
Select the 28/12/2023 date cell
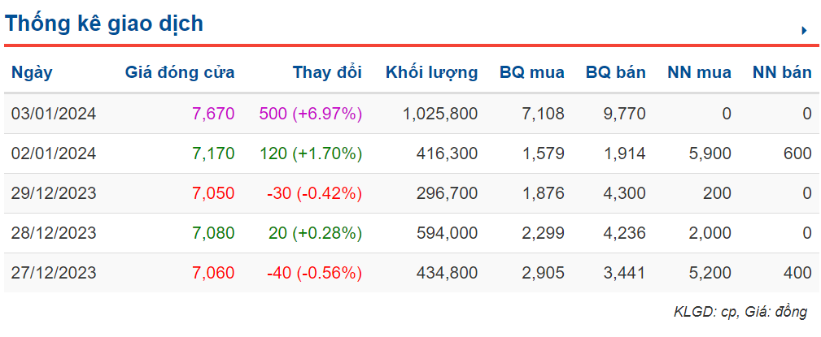(x=54, y=233)
